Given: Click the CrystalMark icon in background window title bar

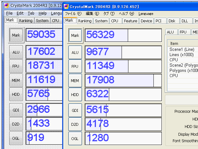Looking at the screenshot, I should [x=6, y=6].
